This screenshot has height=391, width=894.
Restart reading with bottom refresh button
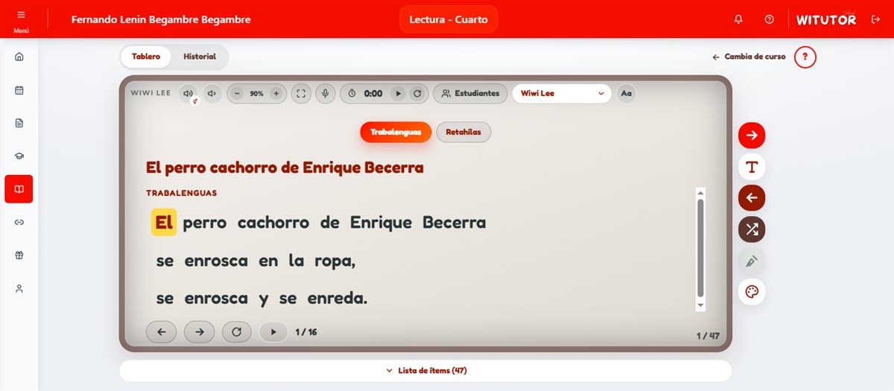click(x=237, y=331)
